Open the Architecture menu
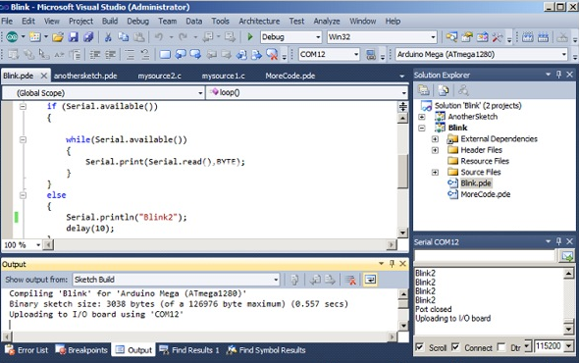Screen dimensions: 579x363 point(259,21)
